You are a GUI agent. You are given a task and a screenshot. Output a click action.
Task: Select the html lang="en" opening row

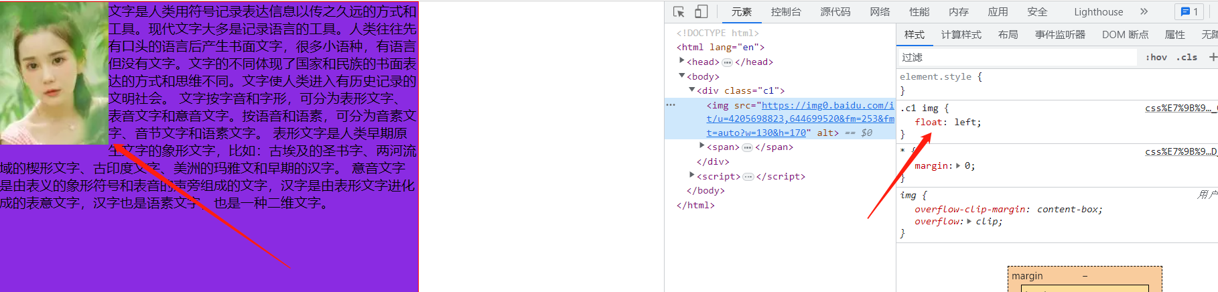tap(720, 47)
